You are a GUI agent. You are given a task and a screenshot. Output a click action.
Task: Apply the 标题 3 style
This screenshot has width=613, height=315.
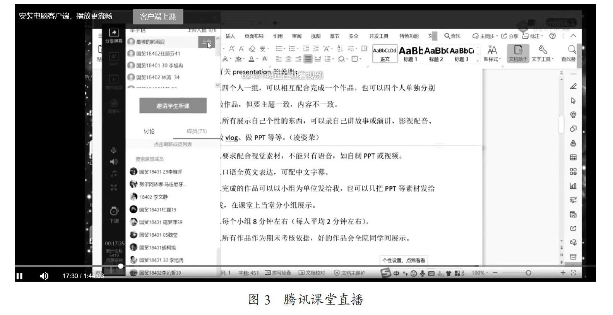[462, 54]
